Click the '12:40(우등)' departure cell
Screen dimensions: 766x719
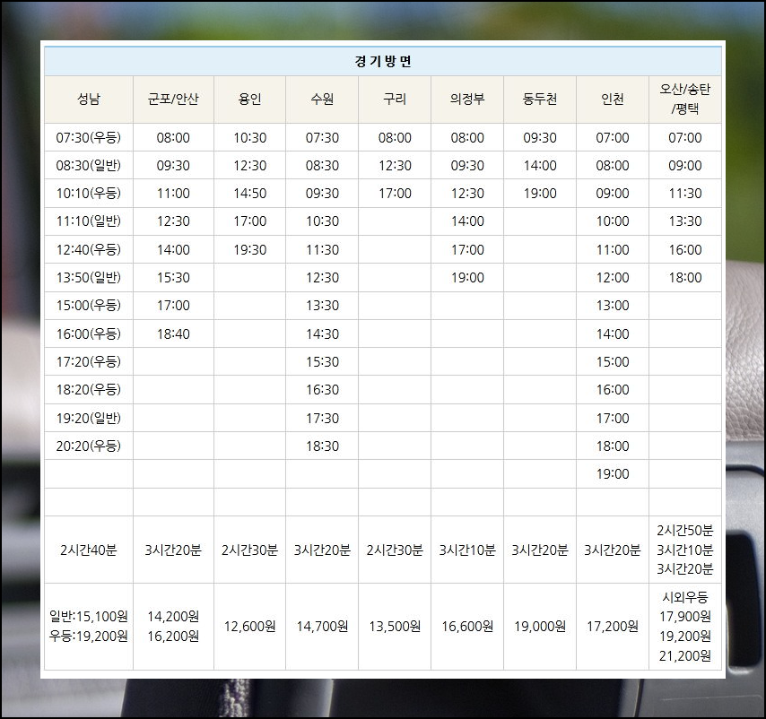pyautogui.click(x=89, y=249)
